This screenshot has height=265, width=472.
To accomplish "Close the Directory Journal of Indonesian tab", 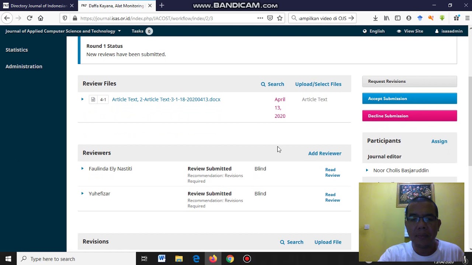I will point(72,6).
